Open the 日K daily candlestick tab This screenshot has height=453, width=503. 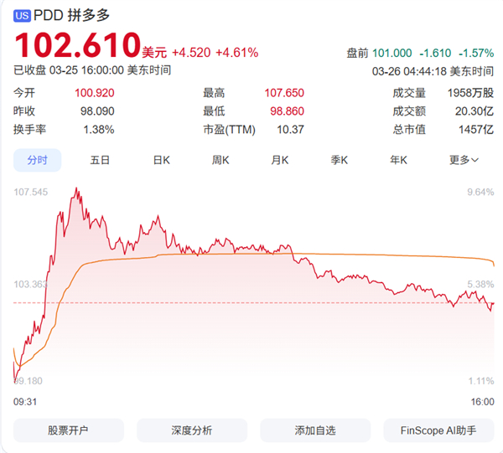pyautogui.click(x=161, y=160)
